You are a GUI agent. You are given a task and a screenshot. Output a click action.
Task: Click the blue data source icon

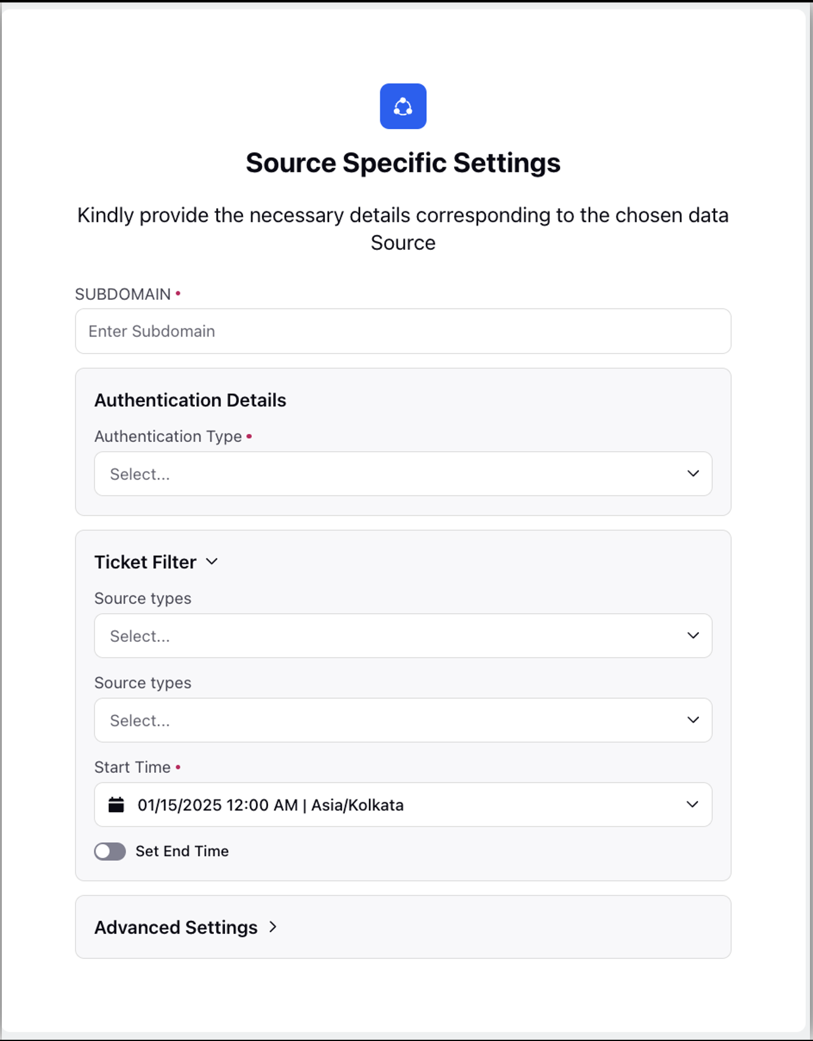click(403, 106)
